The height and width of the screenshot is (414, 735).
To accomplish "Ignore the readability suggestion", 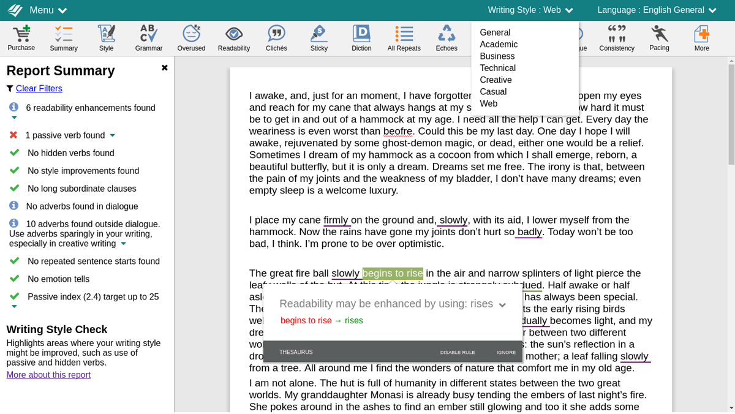I will click(x=506, y=352).
